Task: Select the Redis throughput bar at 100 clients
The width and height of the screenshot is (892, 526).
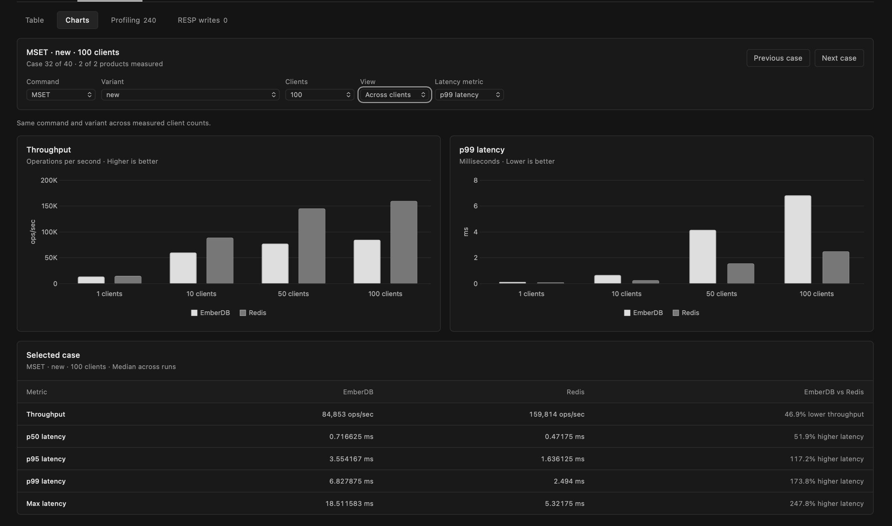Action: [404, 242]
